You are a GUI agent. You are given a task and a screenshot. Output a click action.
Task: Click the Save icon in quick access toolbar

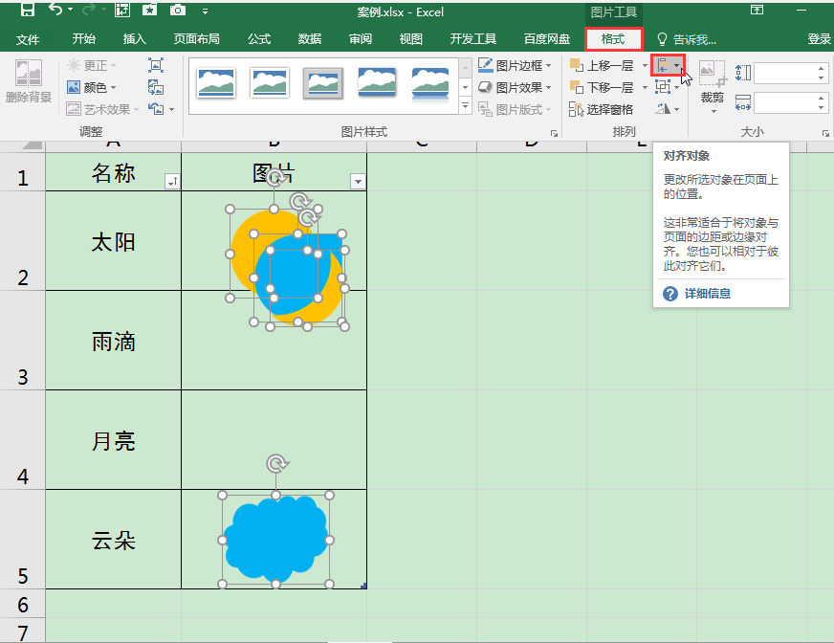coord(27,10)
